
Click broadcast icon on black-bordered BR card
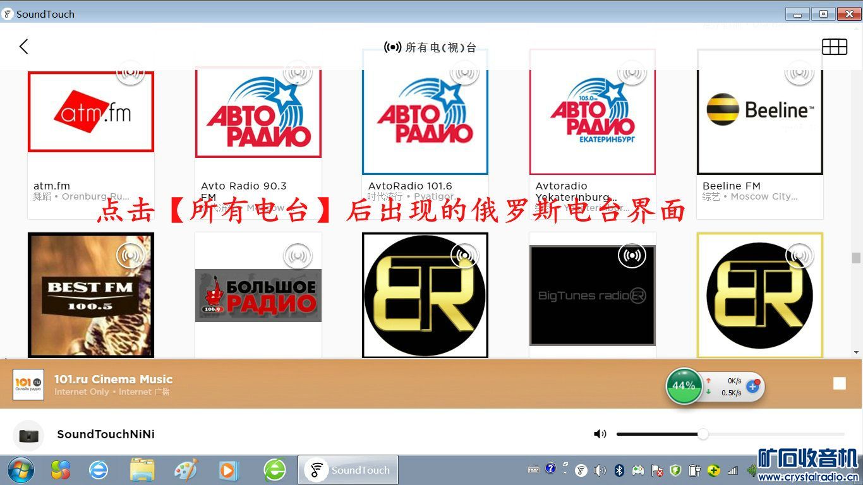[x=464, y=256]
